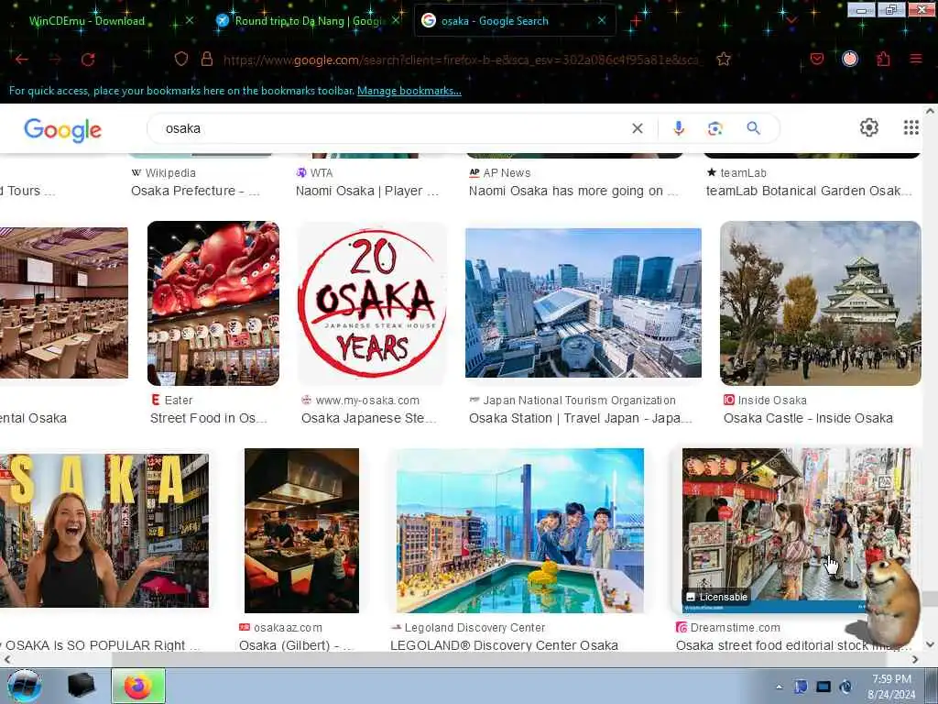Screen dimensions: 938x704
Task: Open AP News Naomi Osaka result
Action: click(573, 191)
